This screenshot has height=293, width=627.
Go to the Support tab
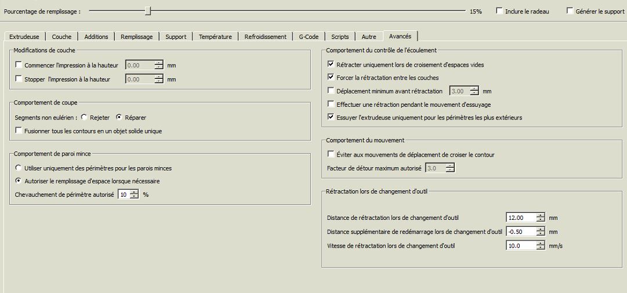tap(176, 37)
